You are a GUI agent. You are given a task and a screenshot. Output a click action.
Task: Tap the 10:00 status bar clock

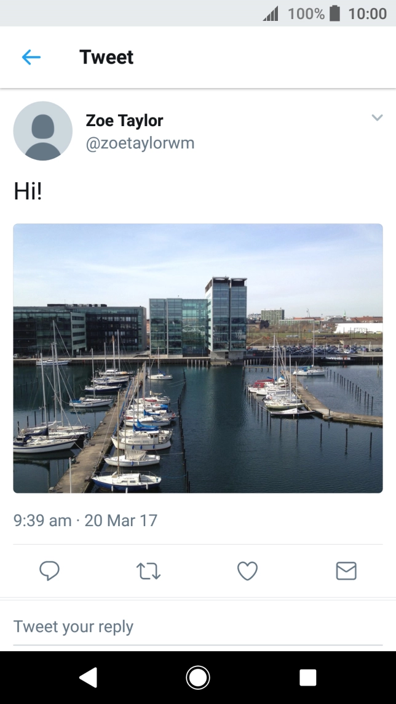(367, 14)
